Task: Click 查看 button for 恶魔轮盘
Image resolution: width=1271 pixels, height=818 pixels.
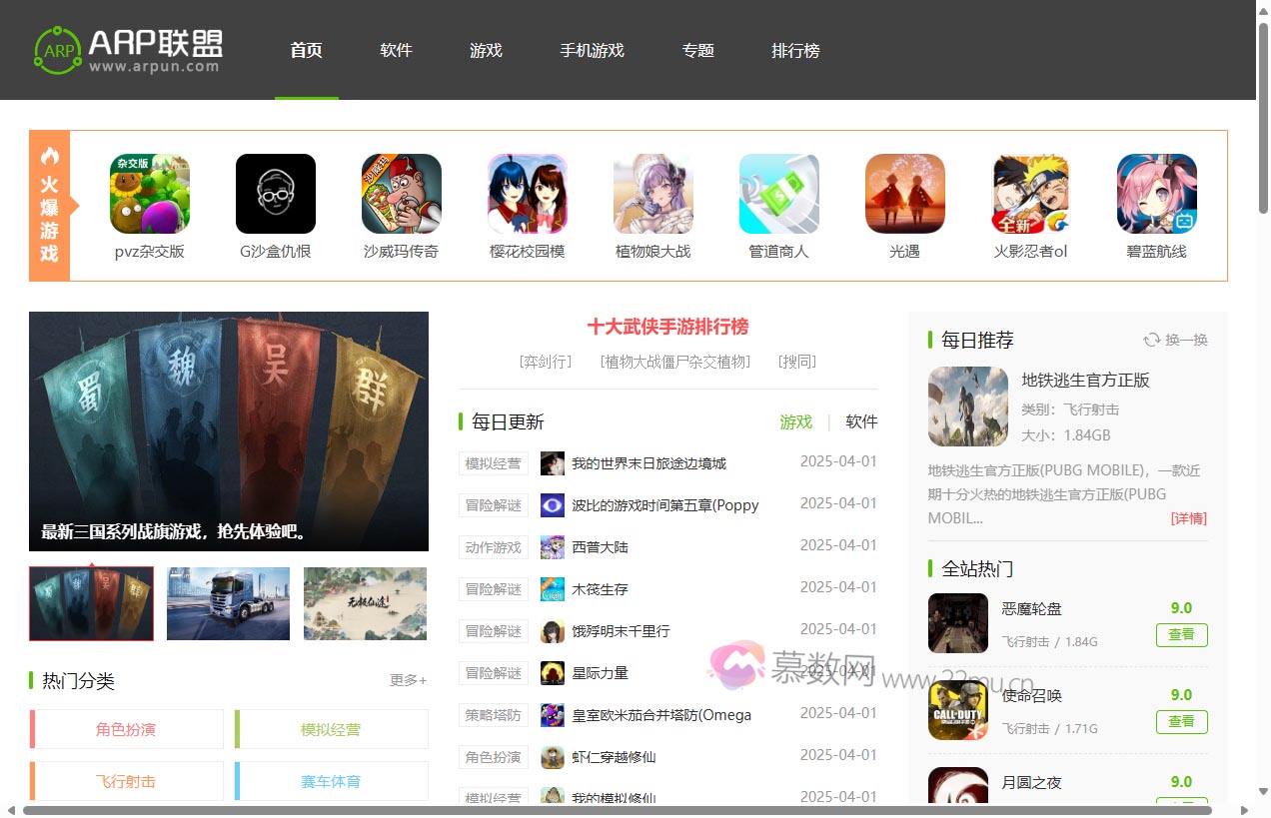Action: 1181,634
